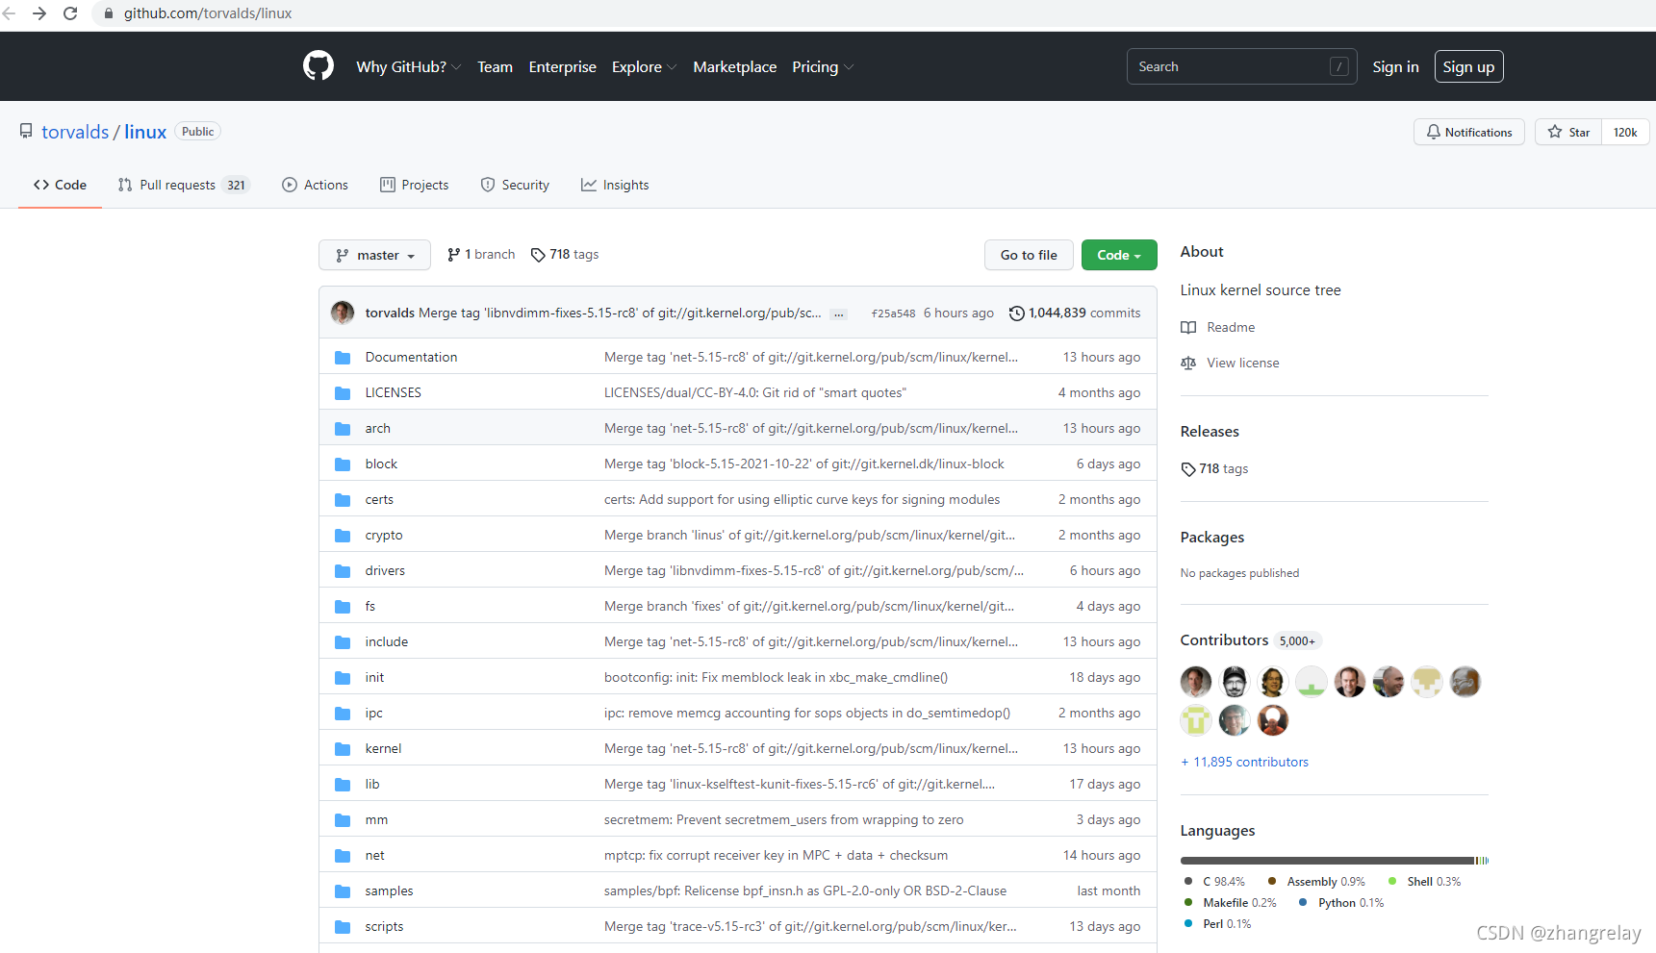Click the Star icon button

click(x=1568, y=132)
